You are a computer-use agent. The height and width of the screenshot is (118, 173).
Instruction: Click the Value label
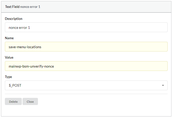[9, 57]
